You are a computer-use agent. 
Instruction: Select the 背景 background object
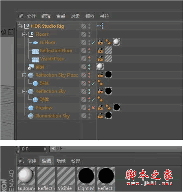pyautogui.click(x=40, y=67)
